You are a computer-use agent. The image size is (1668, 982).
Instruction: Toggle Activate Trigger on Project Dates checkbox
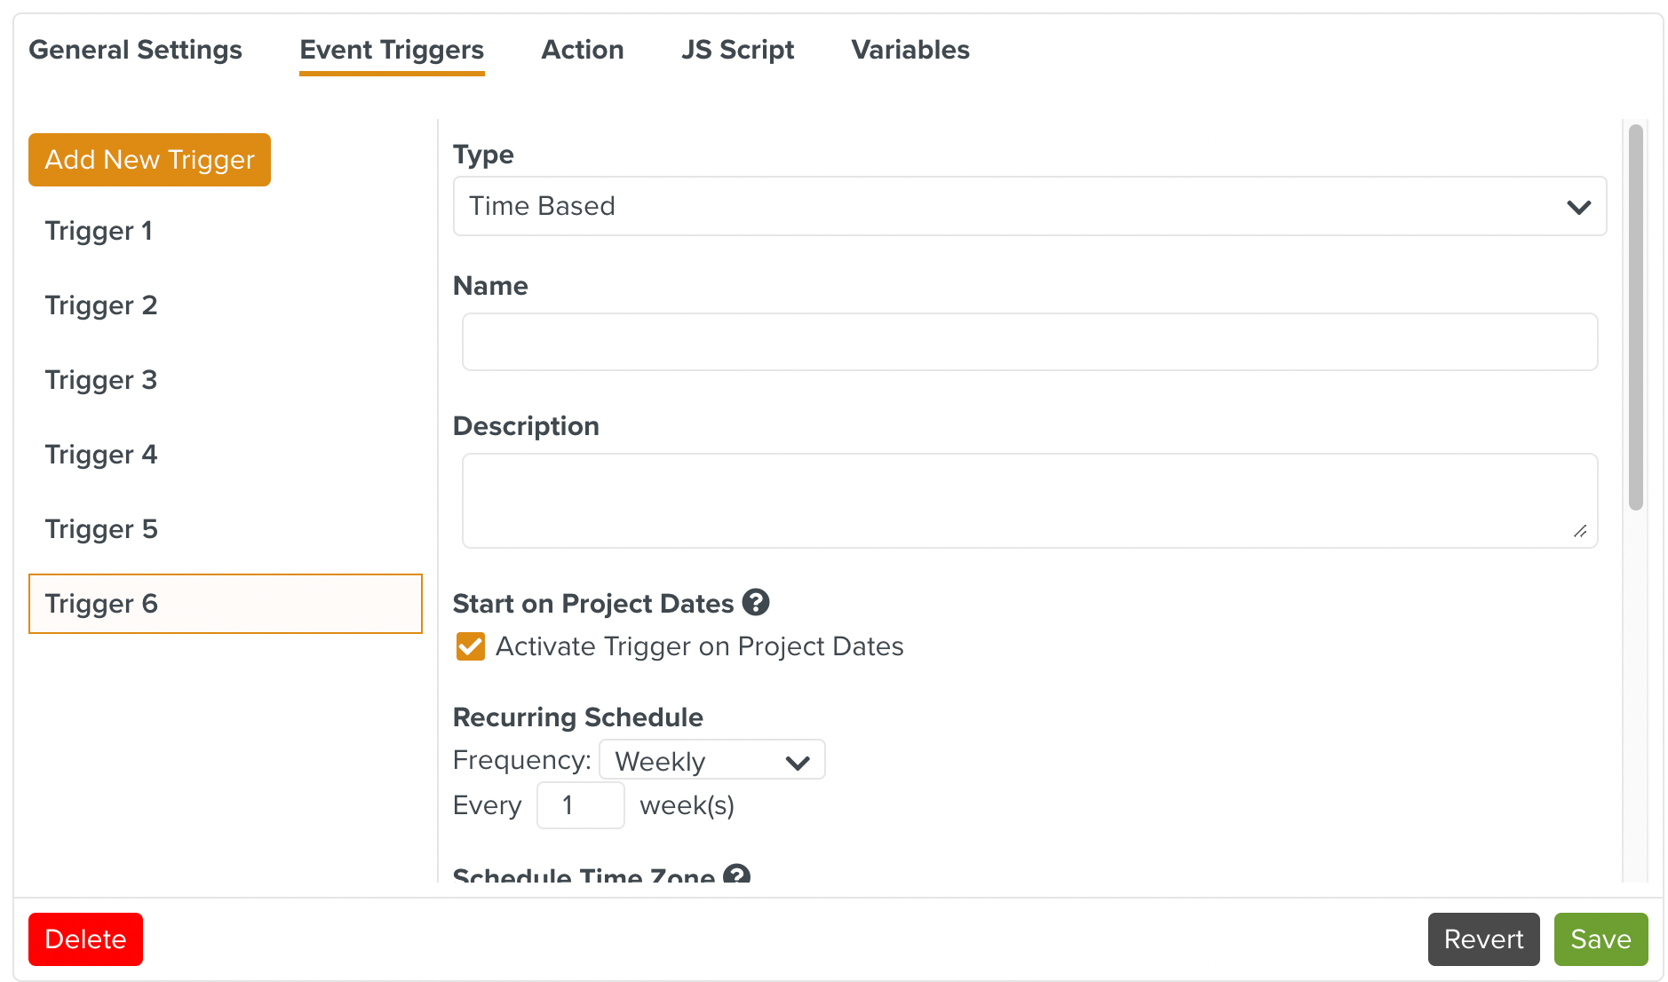tap(471, 646)
